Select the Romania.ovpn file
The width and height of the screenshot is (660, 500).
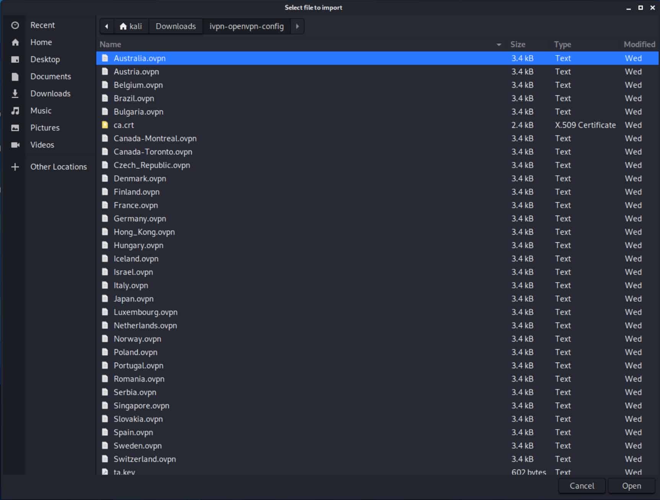377,379
